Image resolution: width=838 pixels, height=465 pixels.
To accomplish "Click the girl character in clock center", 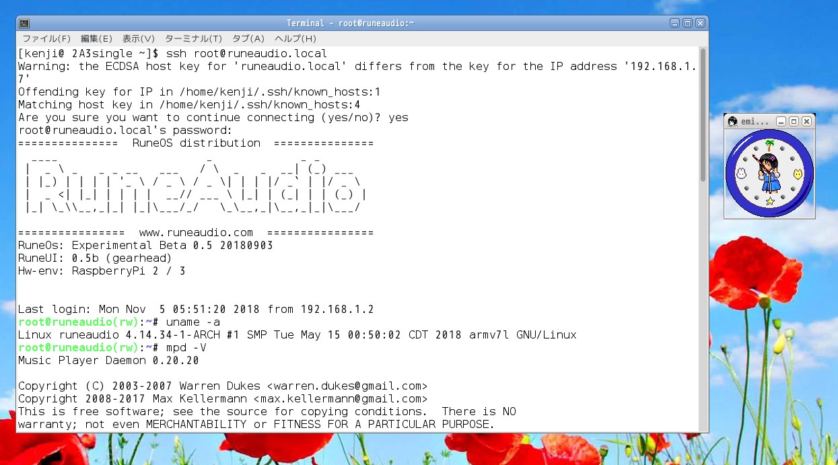I will 768,173.
